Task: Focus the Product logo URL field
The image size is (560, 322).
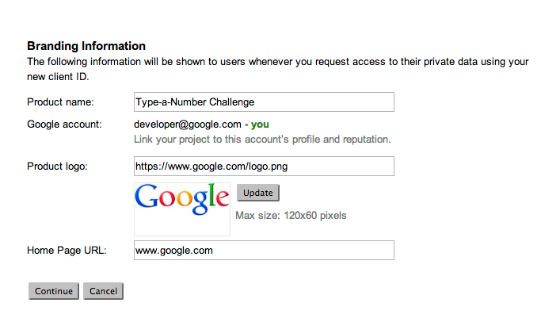Action: coord(264,167)
